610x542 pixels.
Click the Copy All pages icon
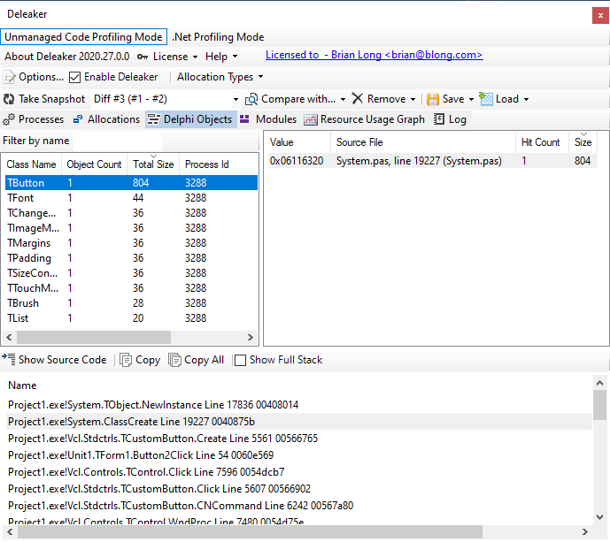tap(174, 360)
